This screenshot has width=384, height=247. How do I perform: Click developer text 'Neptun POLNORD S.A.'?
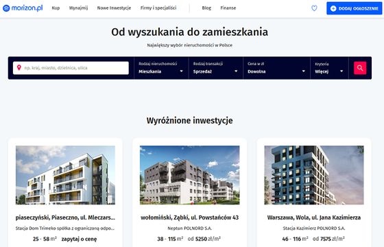(x=189, y=228)
